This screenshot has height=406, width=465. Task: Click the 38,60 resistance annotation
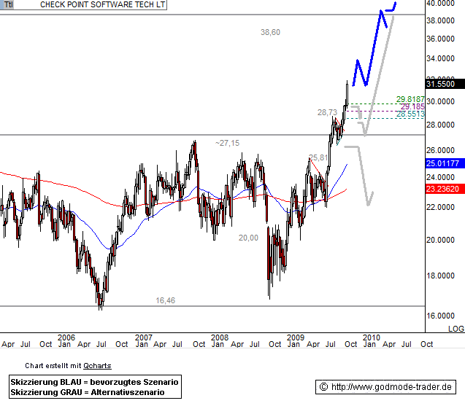tap(270, 32)
